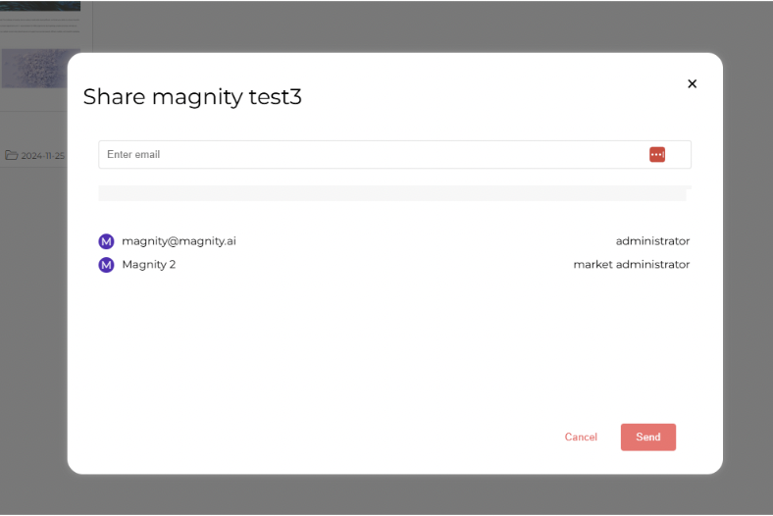Screen dimensions: 773x516
Task: Open the dark thumbnail at top left
Action: pyautogui.click(x=40, y=6)
